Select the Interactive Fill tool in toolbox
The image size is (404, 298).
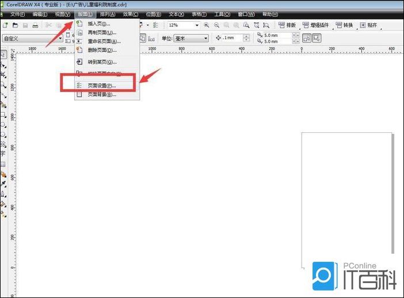(3, 214)
